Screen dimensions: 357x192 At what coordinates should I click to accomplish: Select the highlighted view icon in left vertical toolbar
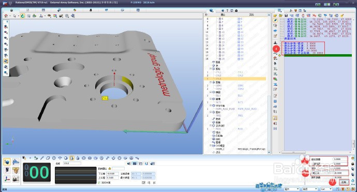6,61
